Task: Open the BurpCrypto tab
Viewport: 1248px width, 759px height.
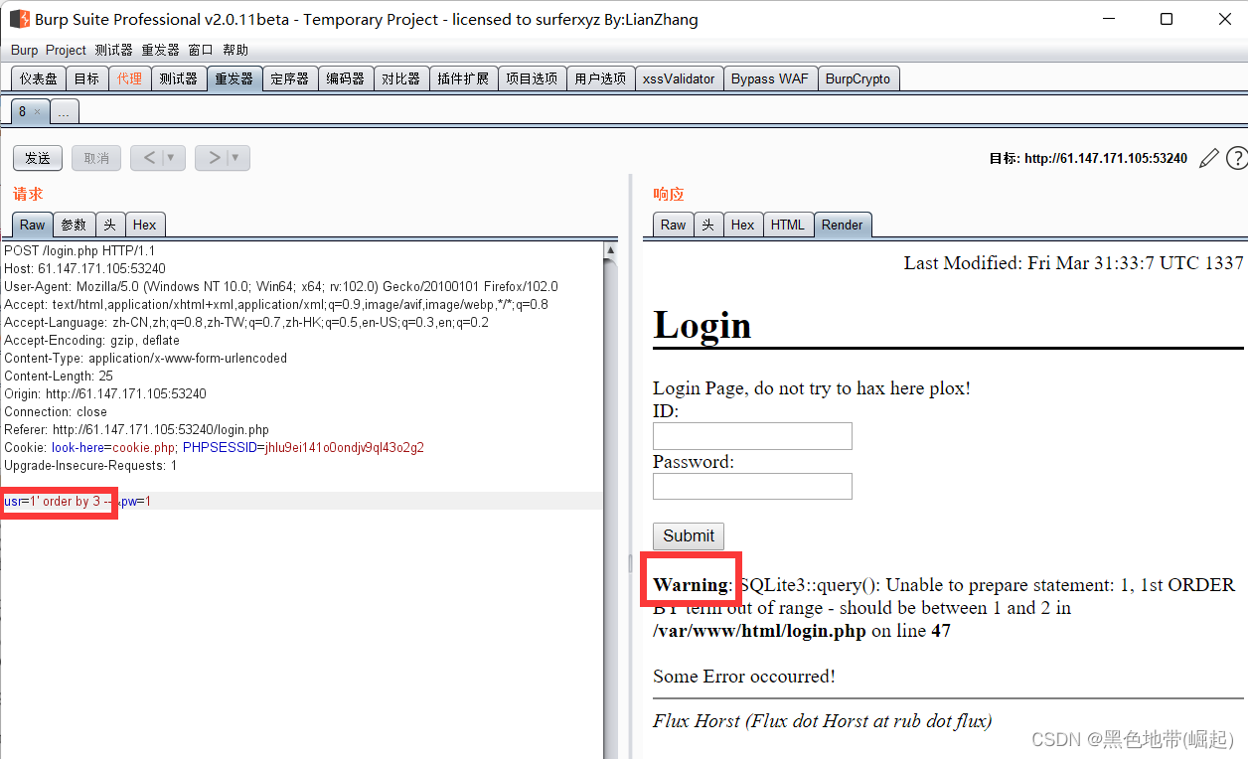Action: point(858,78)
